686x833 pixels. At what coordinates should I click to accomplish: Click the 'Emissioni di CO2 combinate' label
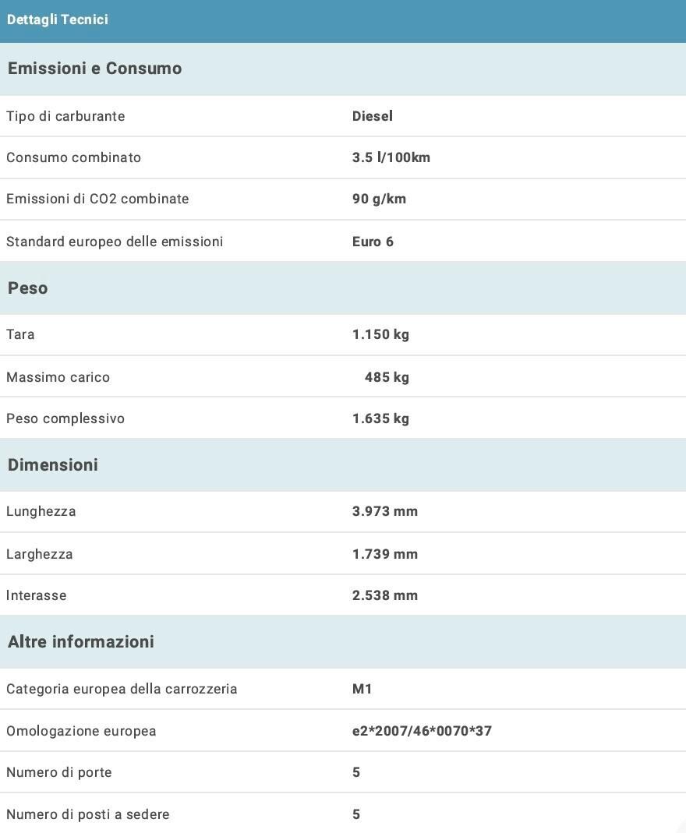point(97,199)
